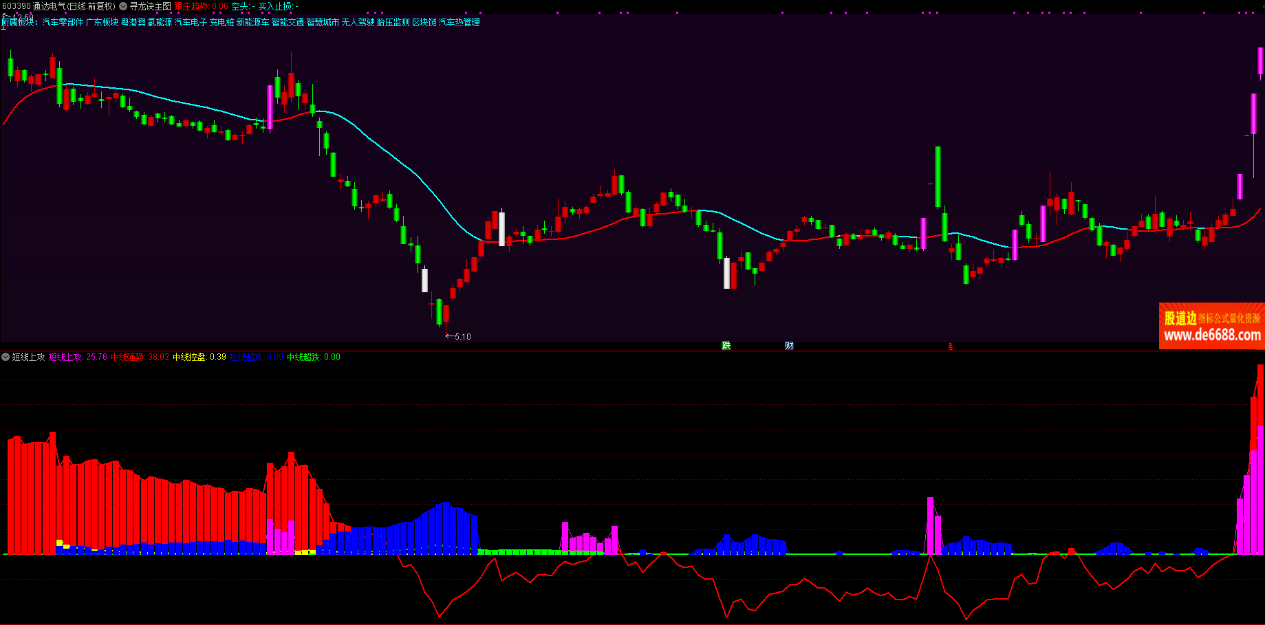Open the 汽车热管理 sector link
The width and height of the screenshot is (1265, 625).
coord(459,22)
